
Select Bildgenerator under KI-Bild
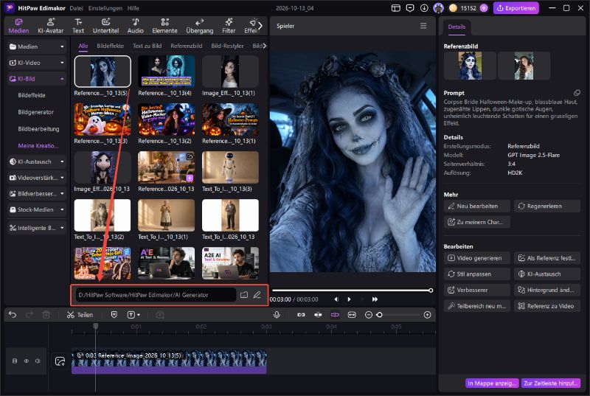[x=35, y=112]
